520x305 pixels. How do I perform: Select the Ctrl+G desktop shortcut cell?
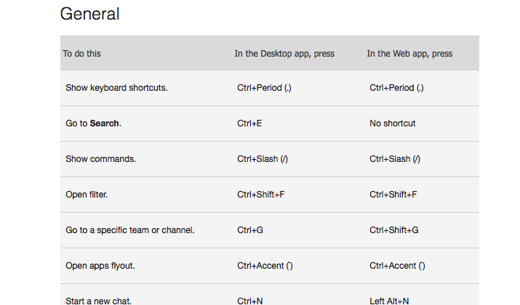point(250,230)
